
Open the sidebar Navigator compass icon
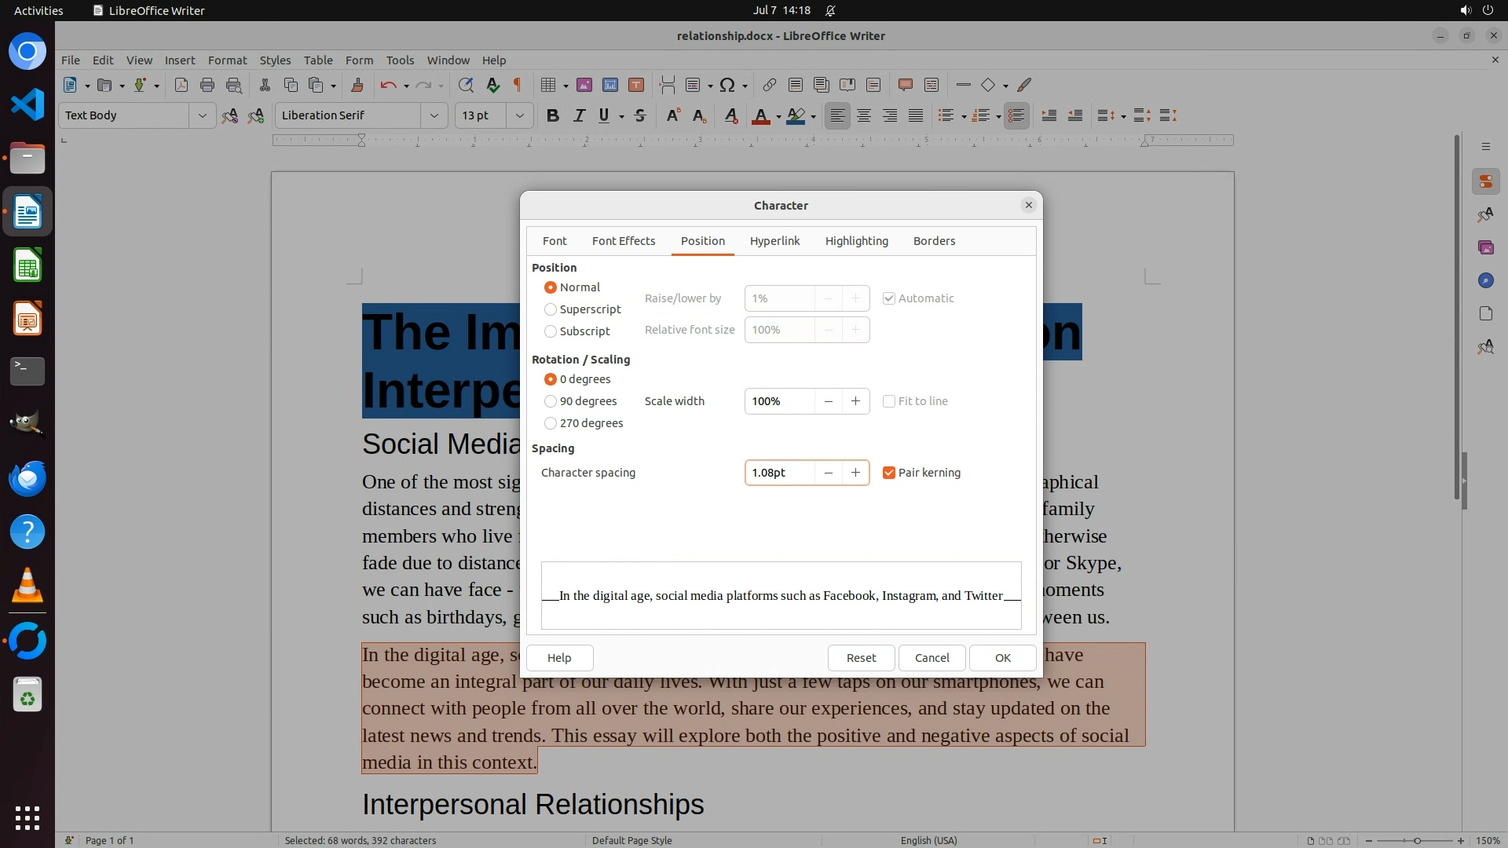1485,280
